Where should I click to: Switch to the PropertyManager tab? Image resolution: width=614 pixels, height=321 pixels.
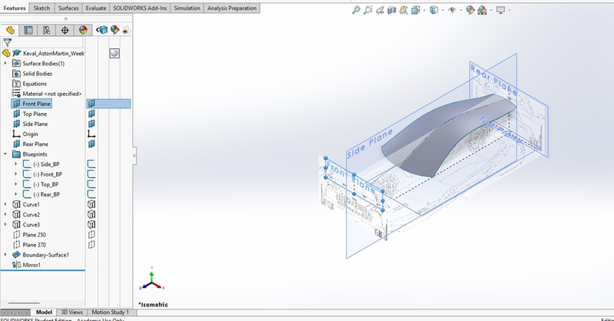coord(28,30)
